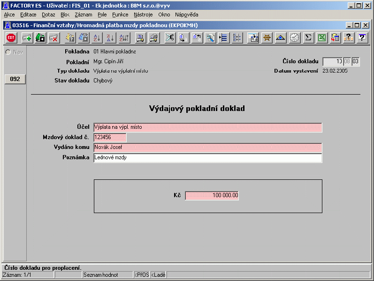Close the inner 03516 form window
The image size is (374, 281).
pos(366,25)
